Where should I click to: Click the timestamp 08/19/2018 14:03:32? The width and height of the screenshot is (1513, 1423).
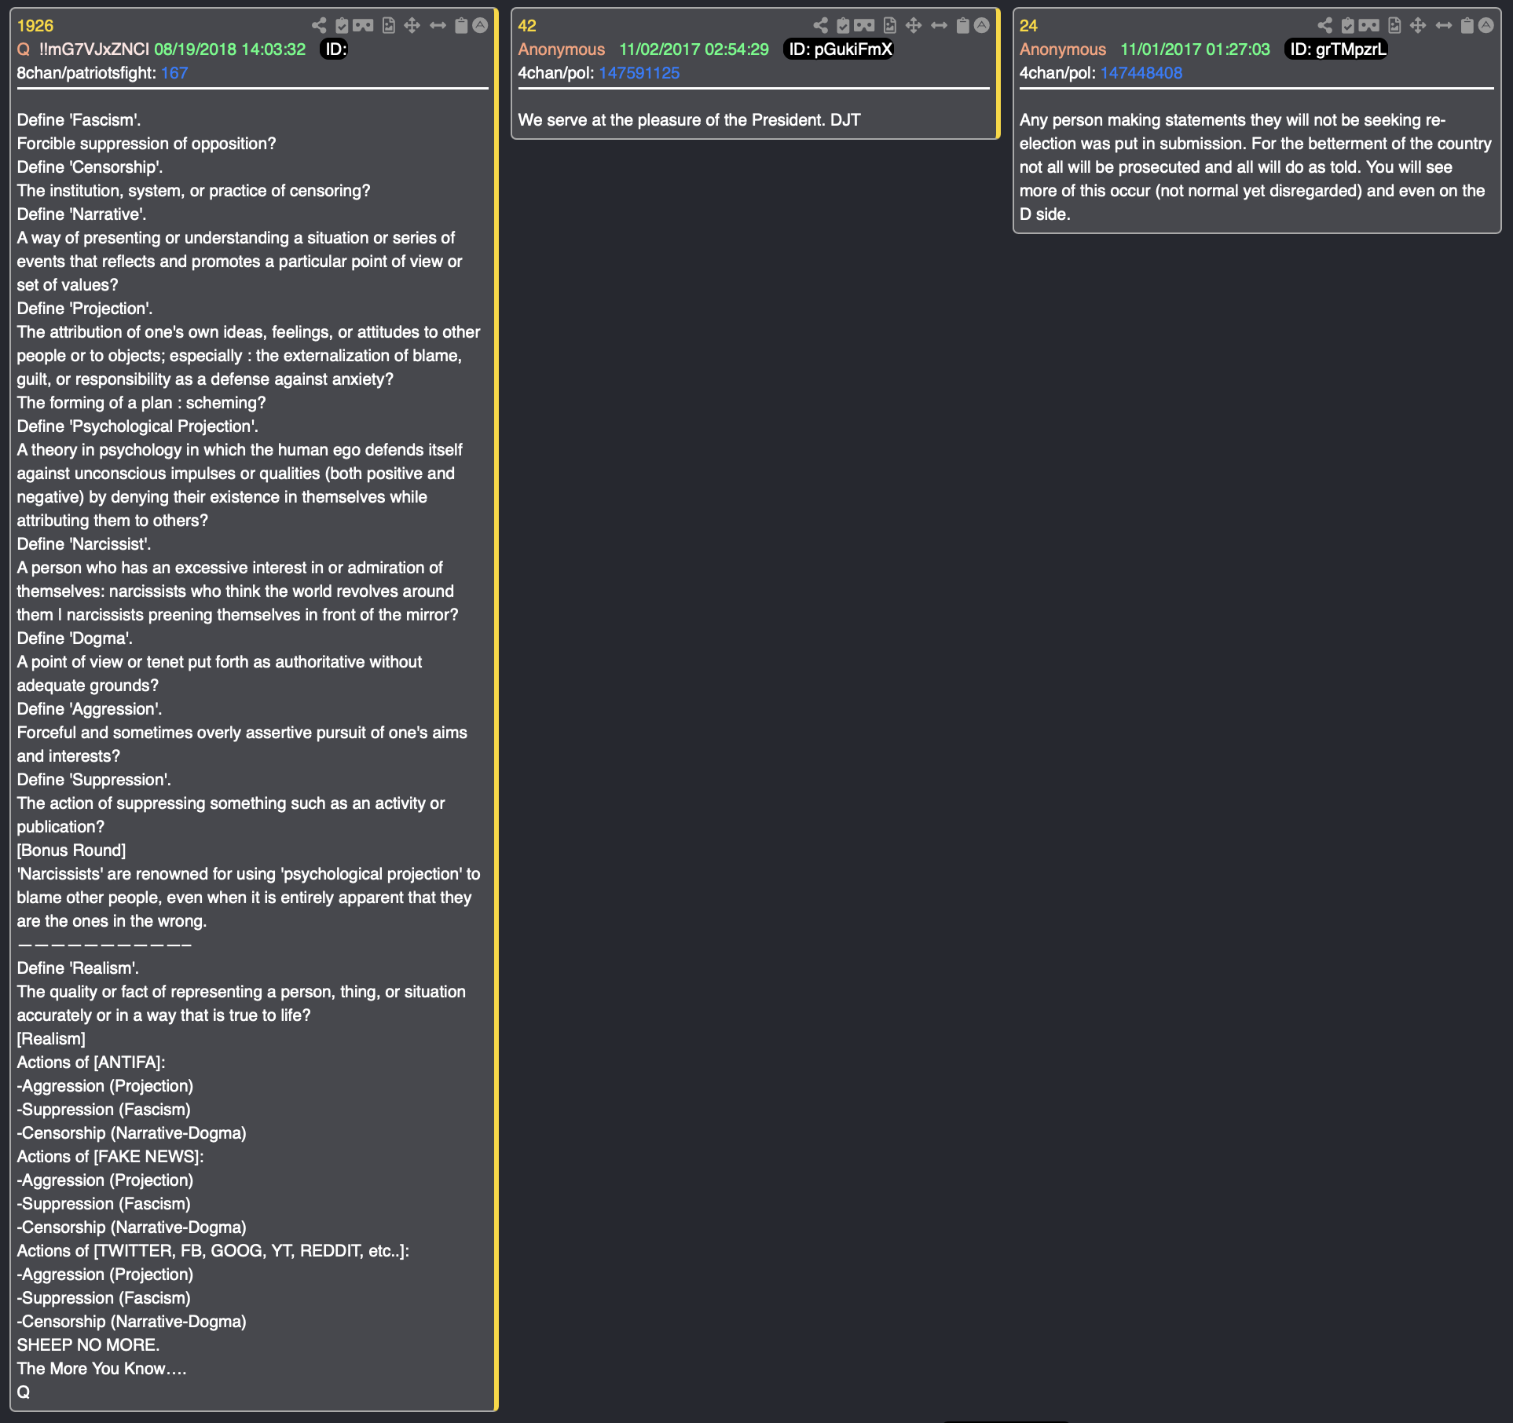coord(230,49)
